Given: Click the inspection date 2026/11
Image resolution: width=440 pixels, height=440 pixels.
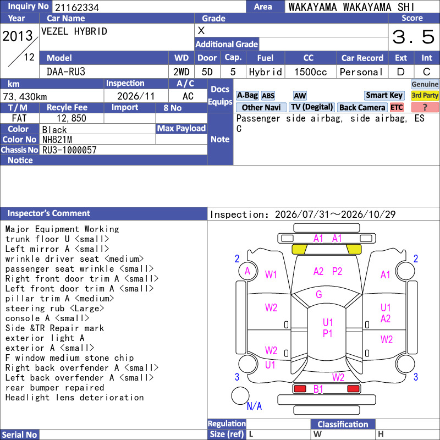Looking at the screenshot, I should [136, 96].
